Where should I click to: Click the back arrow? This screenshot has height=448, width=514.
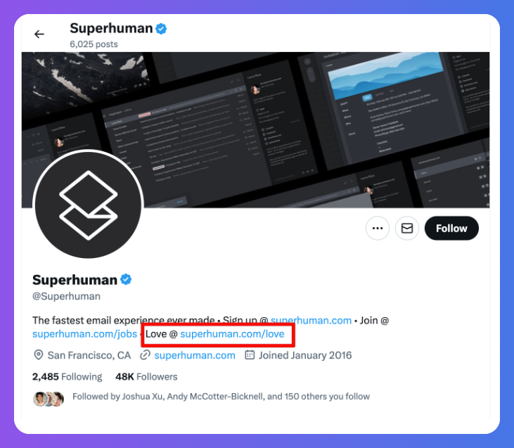(39, 34)
